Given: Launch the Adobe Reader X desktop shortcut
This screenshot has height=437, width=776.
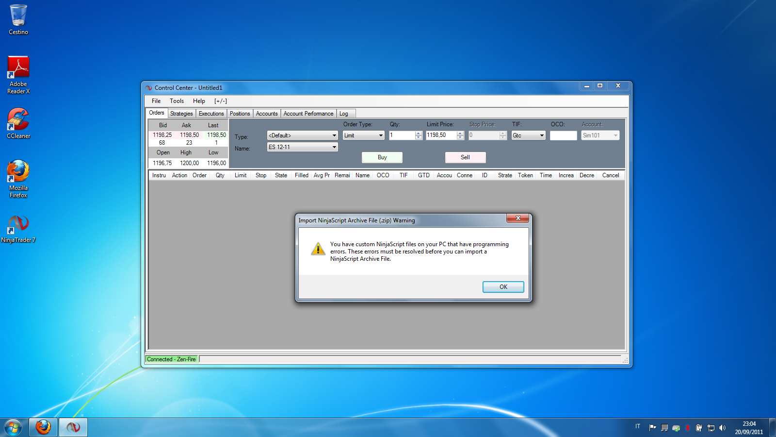Looking at the screenshot, I should (18, 75).
